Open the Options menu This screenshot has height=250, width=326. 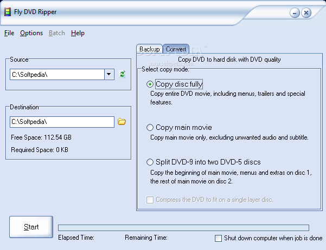tap(31, 33)
